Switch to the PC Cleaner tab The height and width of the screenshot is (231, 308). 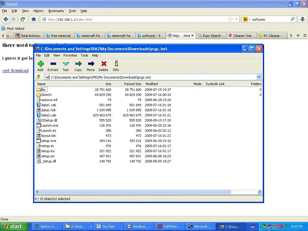pyautogui.click(x=272, y=35)
